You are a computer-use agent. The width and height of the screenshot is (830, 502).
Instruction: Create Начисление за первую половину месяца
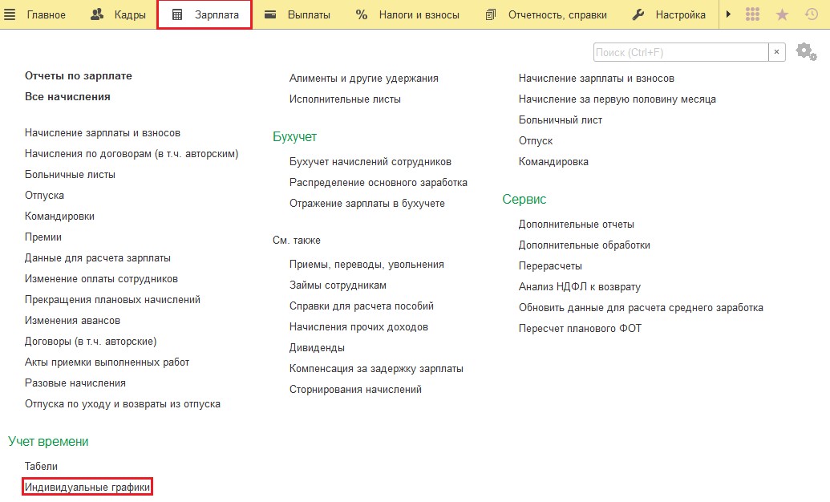tap(617, 99)
